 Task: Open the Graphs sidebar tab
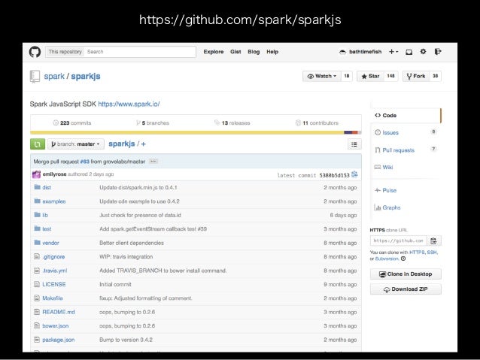pyautogui.click(x=406, y=207)
